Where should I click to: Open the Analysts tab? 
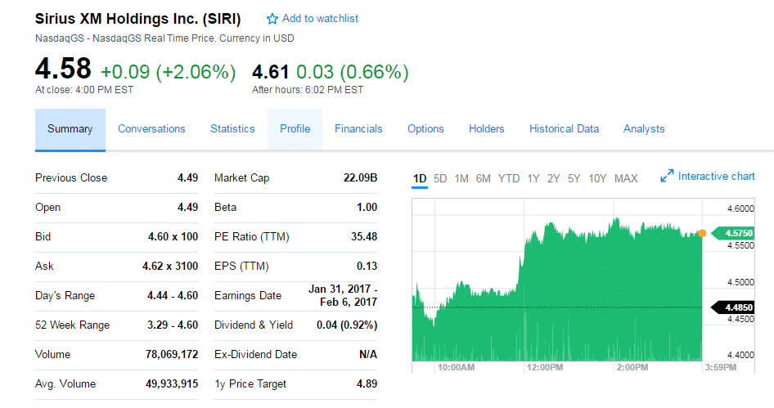[x=644, y=128]
